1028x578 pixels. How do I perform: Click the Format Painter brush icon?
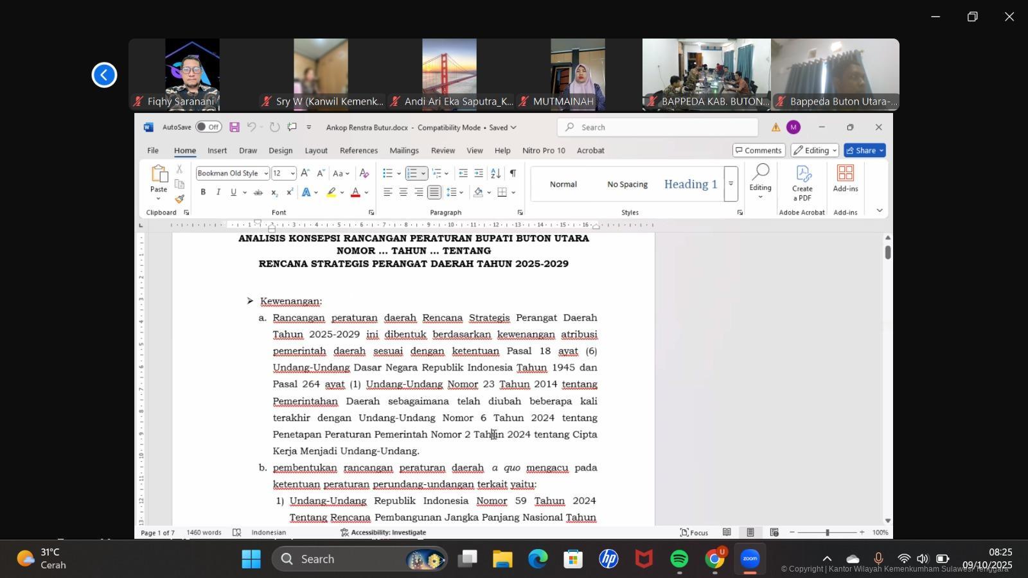(179, 199)
